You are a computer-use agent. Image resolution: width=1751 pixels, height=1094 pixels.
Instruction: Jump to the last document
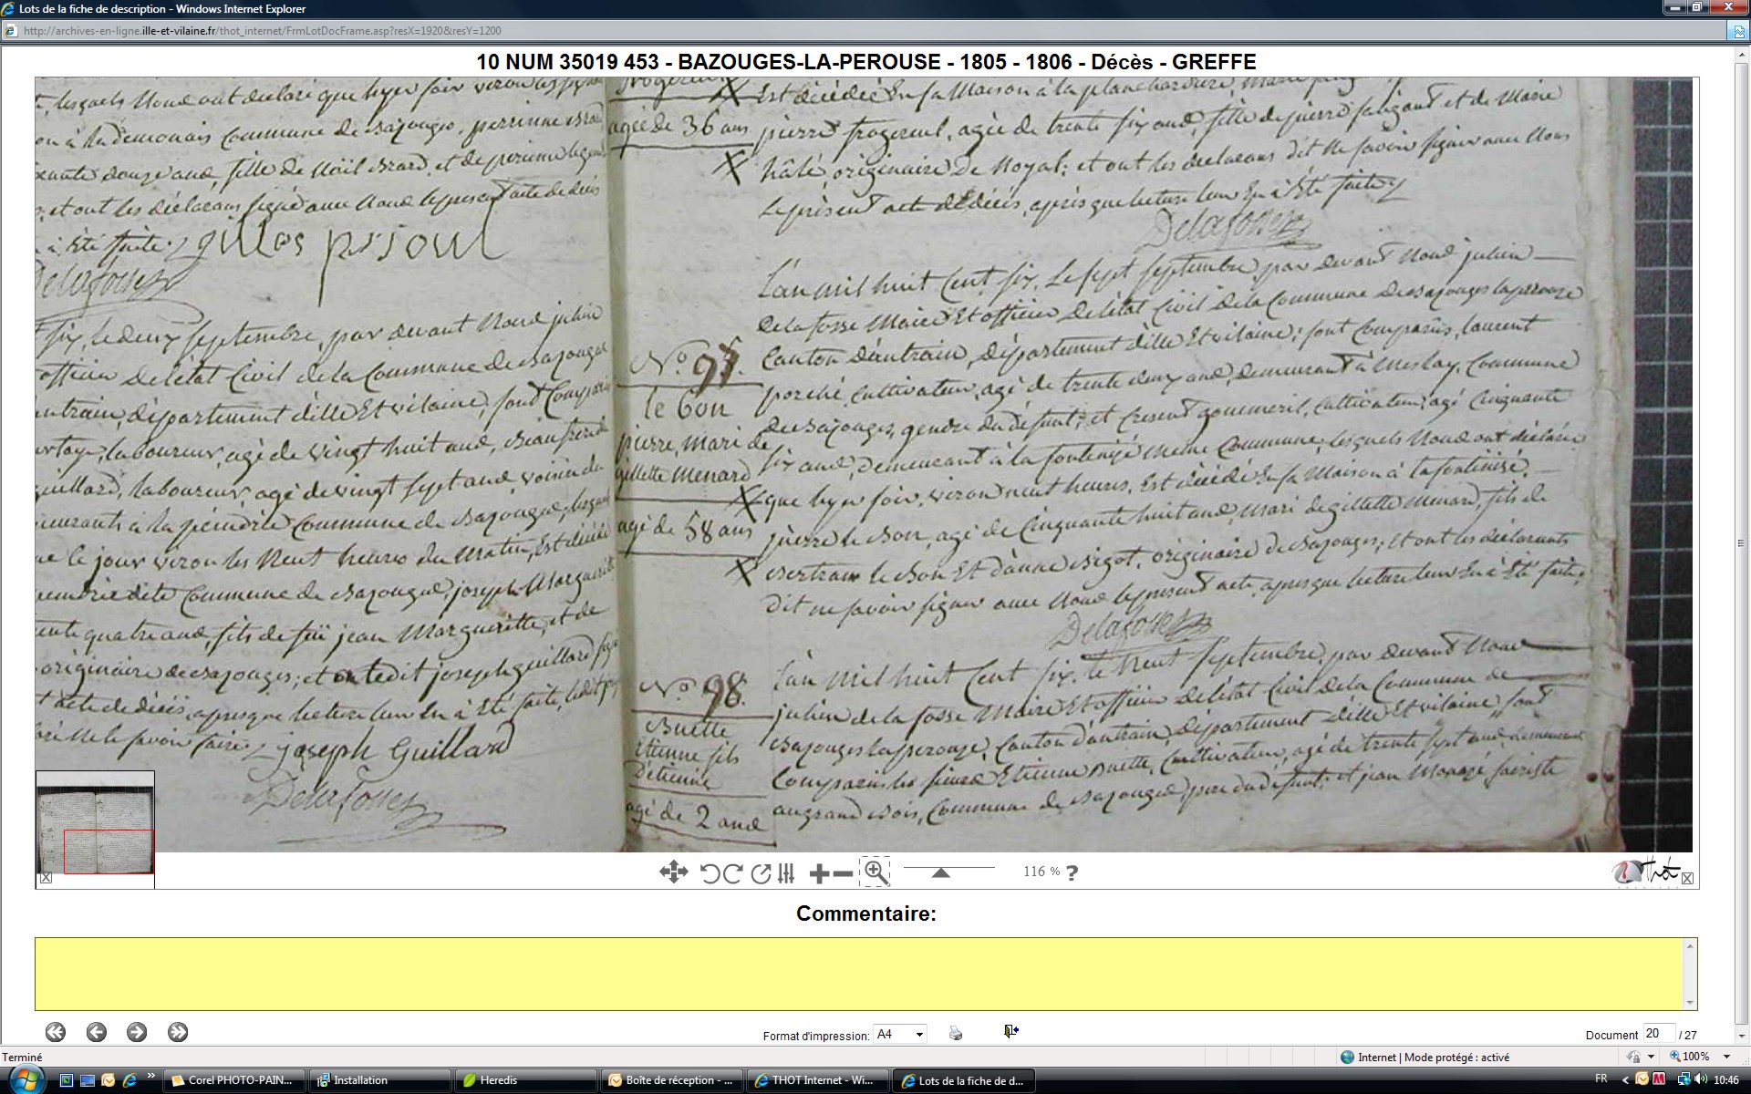click(178, 1032)
